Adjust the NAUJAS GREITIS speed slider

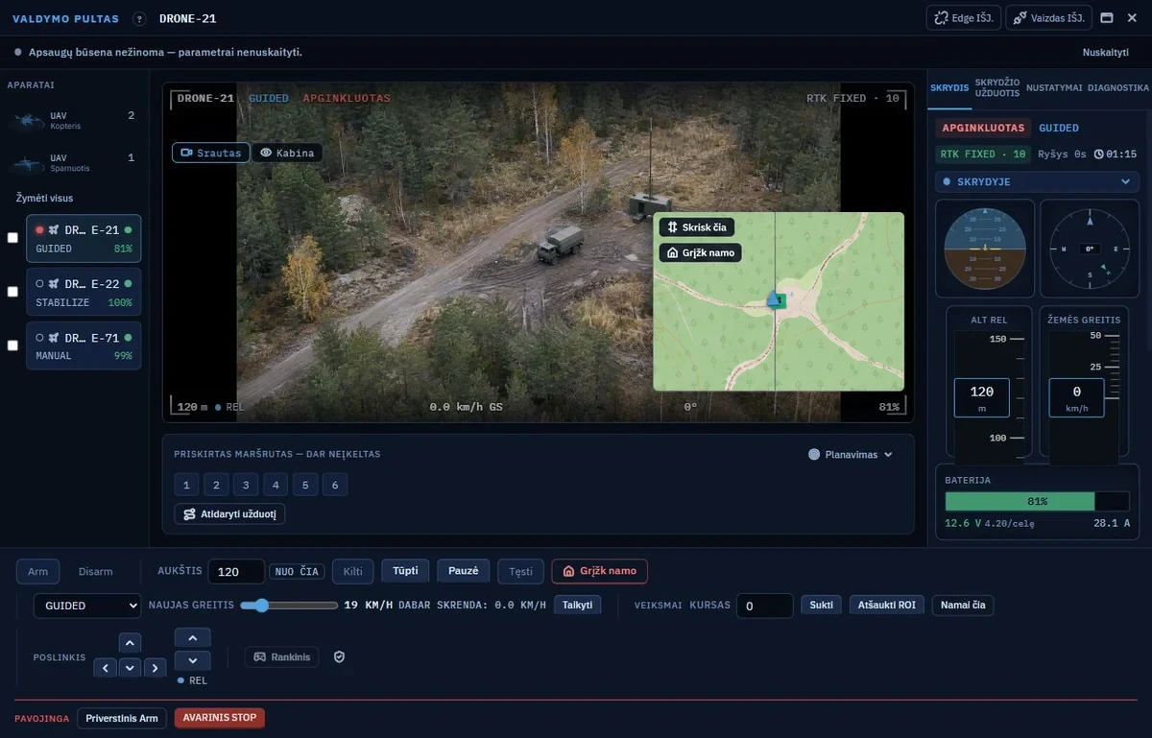tap(289, 606)
